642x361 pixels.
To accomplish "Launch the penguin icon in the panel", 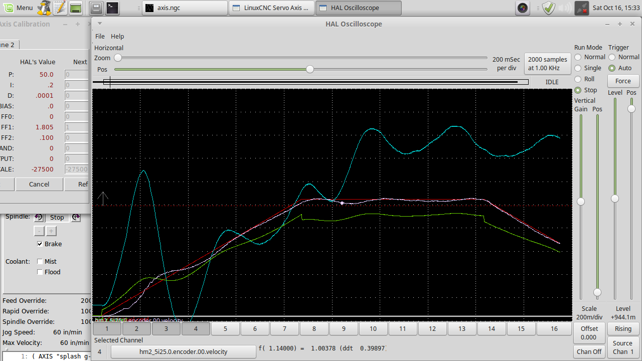I will [x=44, y=8].
